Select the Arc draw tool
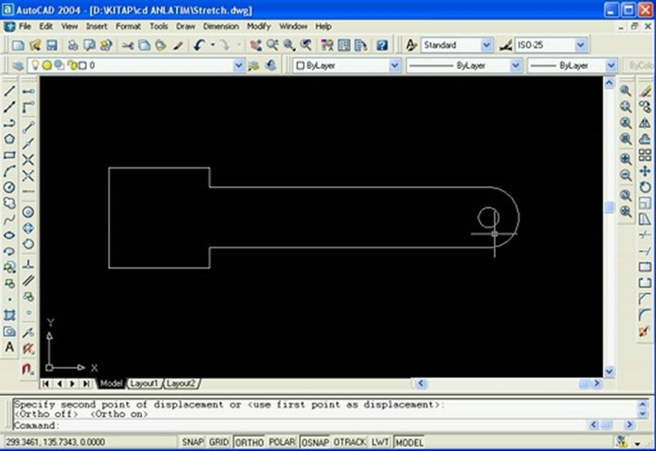The image size is (656, 451). [9, 171]
